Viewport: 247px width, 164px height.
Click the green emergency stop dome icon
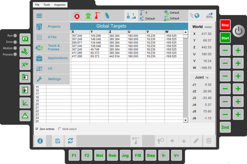point(88,16)
